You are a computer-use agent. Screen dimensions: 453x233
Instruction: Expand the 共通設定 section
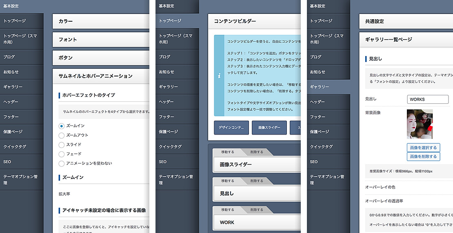(406, 21)
